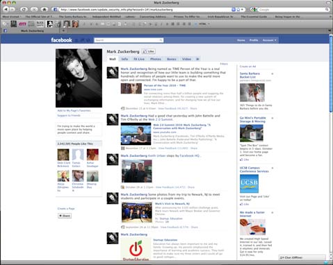Open the Facebook notifications icon

tap(88, 40)
